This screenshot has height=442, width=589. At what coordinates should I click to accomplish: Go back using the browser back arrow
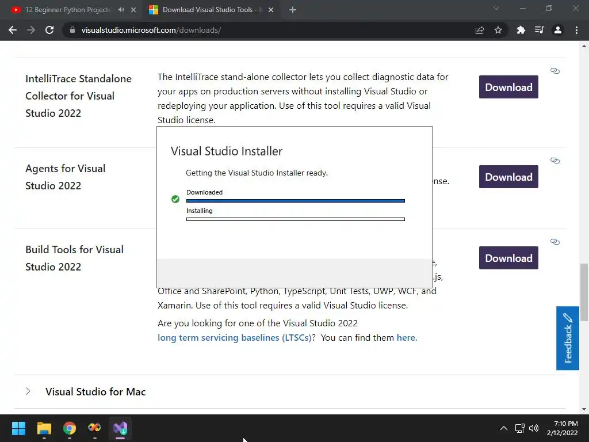(x=13, y=30)
